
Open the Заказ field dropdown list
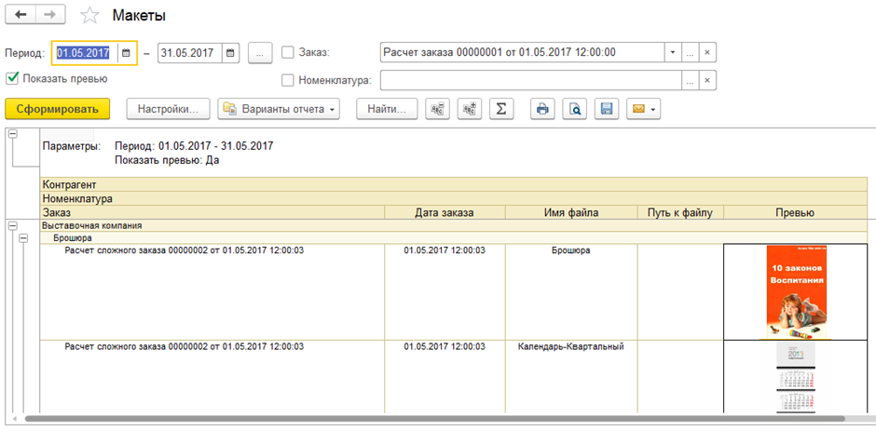(671, 53)
